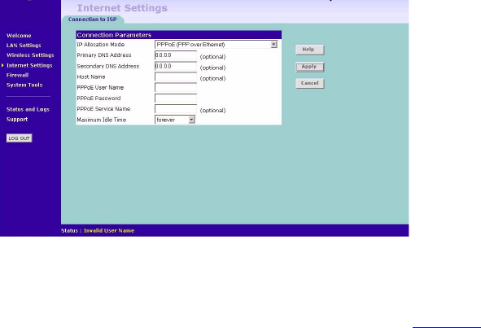Focus the Secondary DNS Address field

pyautogui.click(x=176, y=66)
